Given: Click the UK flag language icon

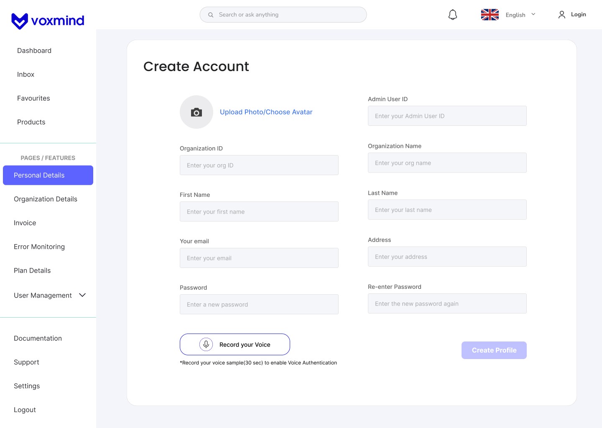Looking at the screenshot, I should tap(490, 15).
